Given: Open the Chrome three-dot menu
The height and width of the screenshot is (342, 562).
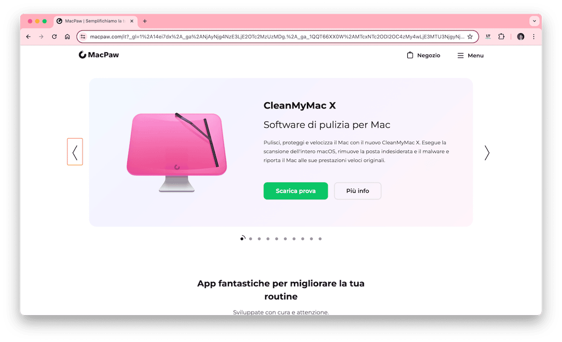Looking at the screenshot, I should point(534,37).
